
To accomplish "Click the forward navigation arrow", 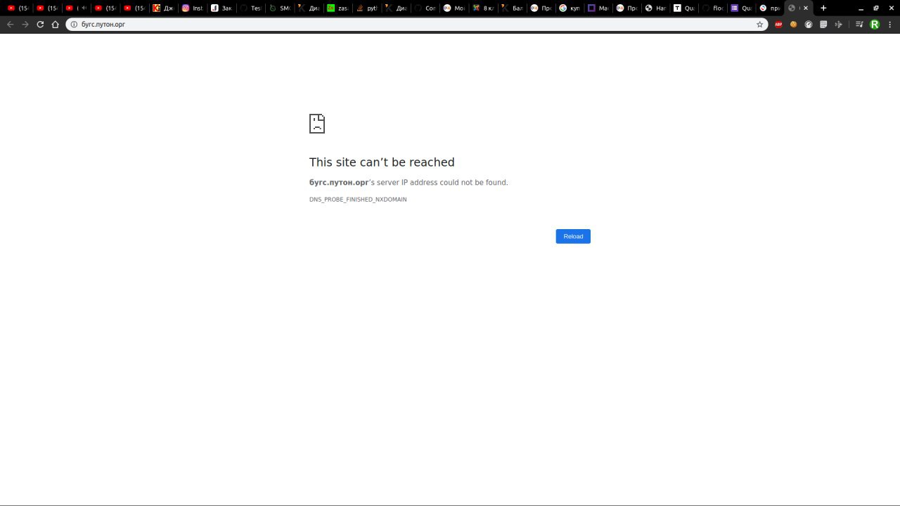I will (25, 24).
